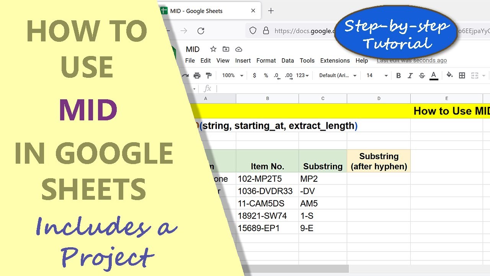Click the Print icon
The width and height of the screenshot is (490, 276).
pos(197,76)
